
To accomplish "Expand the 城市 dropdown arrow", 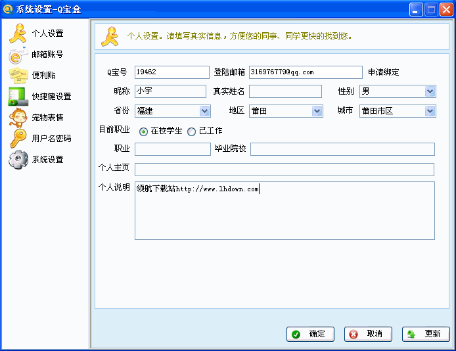I will [430, 111].
